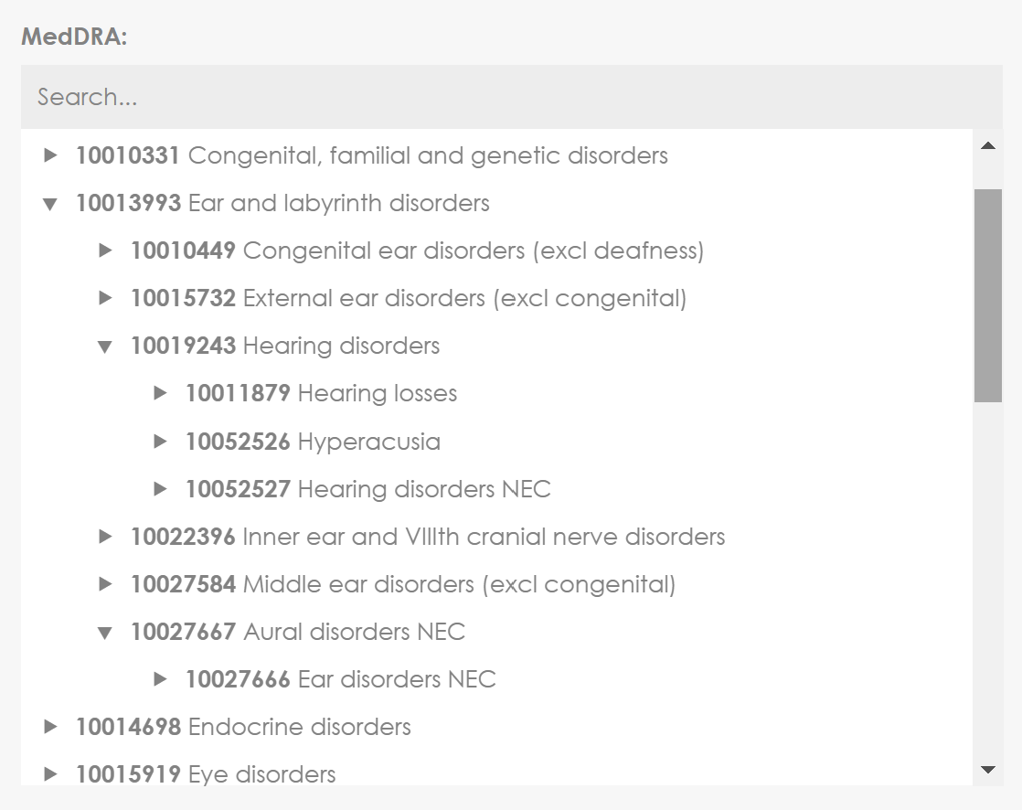Expand the Endocrine disorders node
Screen dimensions: 1022x810
click(x=50, y=727)
